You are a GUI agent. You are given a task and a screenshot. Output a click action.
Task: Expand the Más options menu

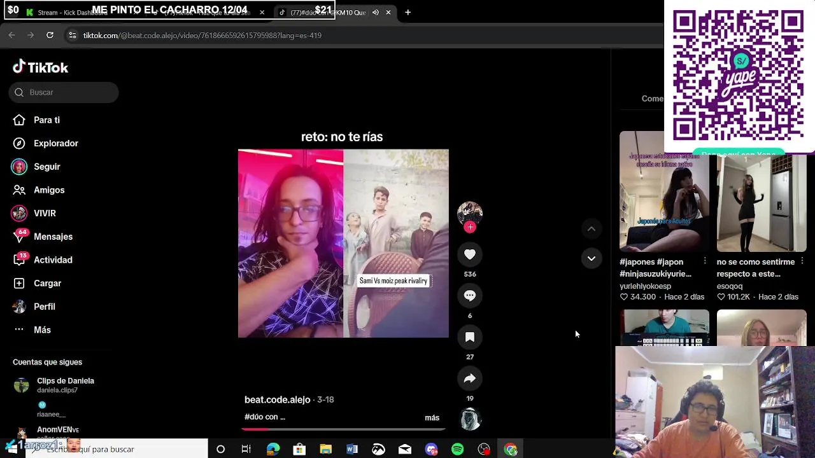click(32, 330)
